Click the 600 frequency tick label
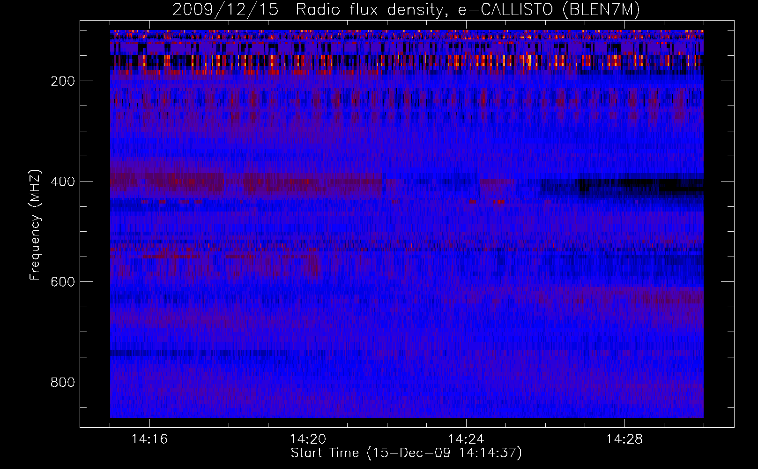The height and width of the screenshot is (469, 758). click(63, 282)
